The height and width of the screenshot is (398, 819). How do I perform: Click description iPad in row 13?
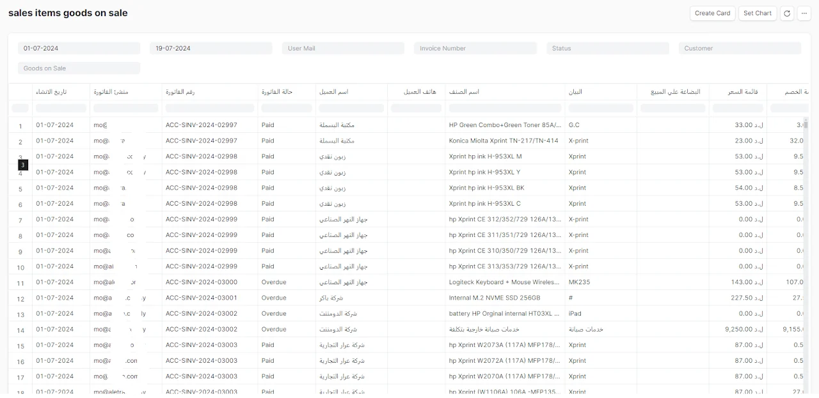click(x=575, y=313)
